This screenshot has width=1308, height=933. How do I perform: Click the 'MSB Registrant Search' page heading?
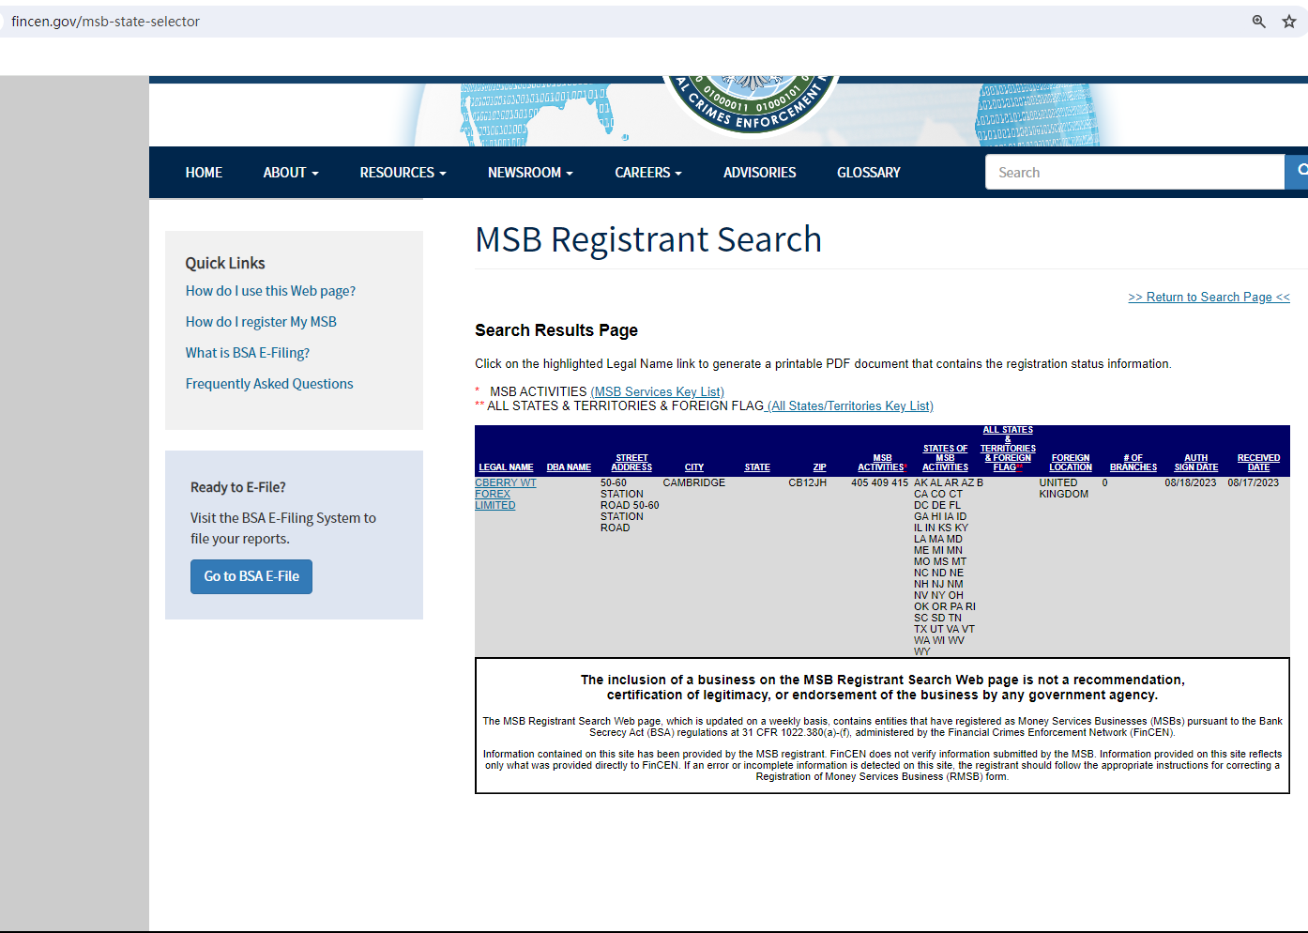648,239
